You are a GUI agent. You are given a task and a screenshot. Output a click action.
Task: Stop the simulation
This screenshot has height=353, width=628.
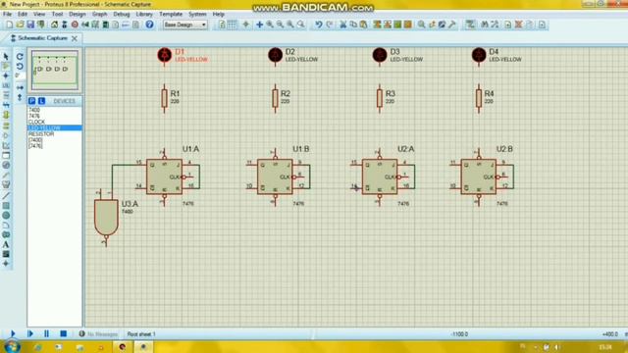point(63,333)
